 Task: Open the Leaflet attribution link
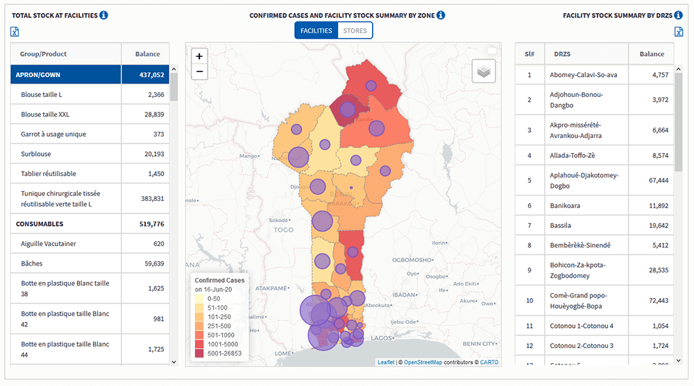point(386,362)
